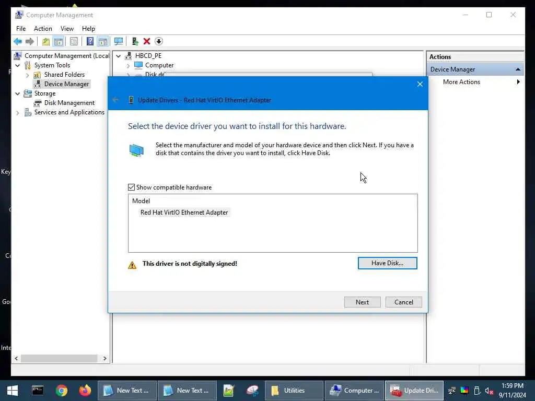
Task: Click the Update driver toolbar icon
Action: point(135,42)
